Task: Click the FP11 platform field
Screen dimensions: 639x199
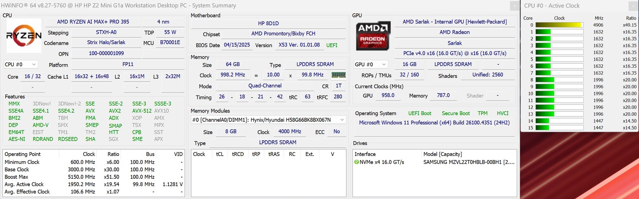Action: 128,64
